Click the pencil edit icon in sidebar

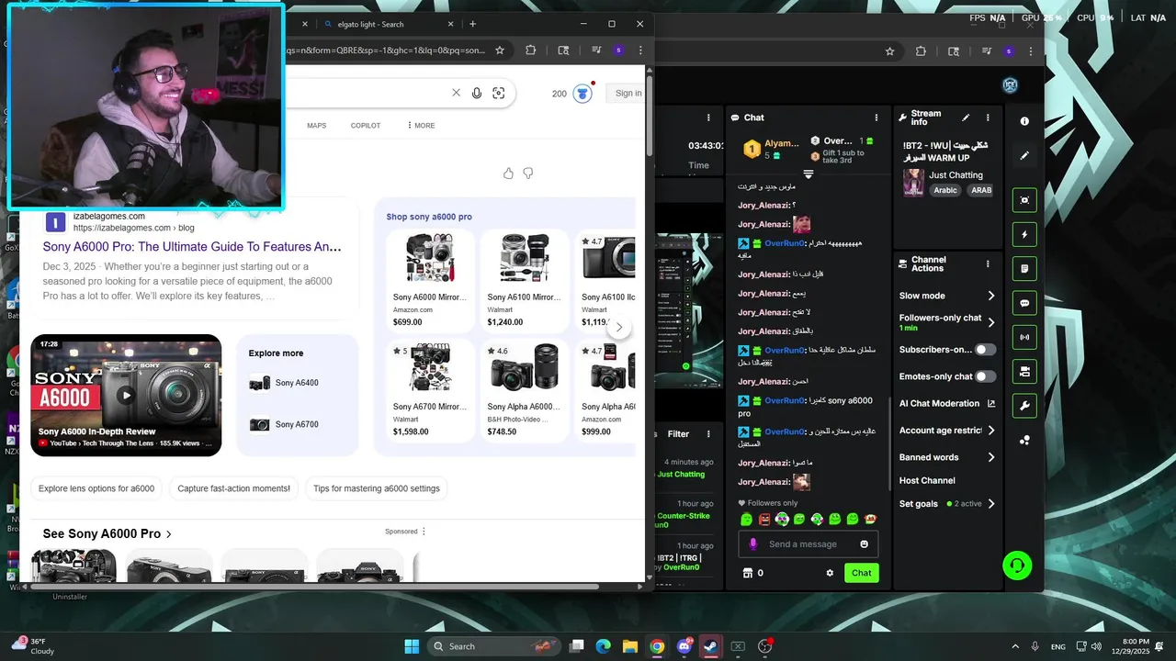pos(1024,156)
